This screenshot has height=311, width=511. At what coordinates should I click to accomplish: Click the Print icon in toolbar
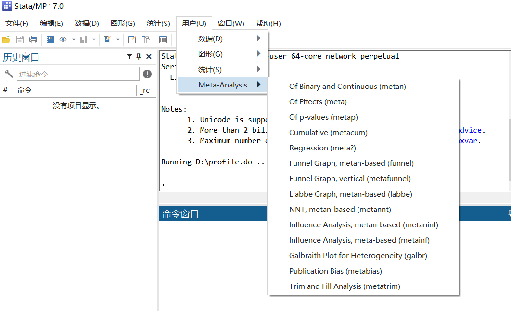[x=33, y=40]
